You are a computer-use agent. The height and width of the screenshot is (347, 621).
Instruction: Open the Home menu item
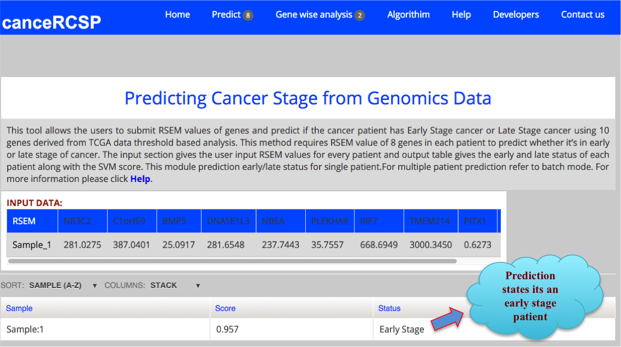pyautogui.click(x=178, y=15)
